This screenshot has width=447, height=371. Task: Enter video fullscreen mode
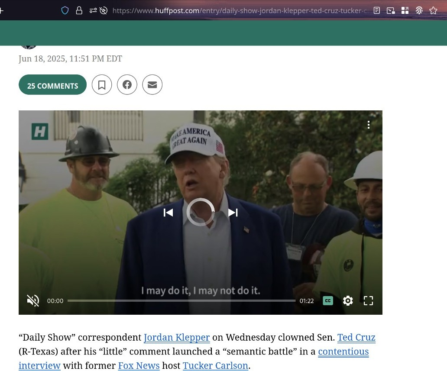pyautogui.click(x=368, y=300)
